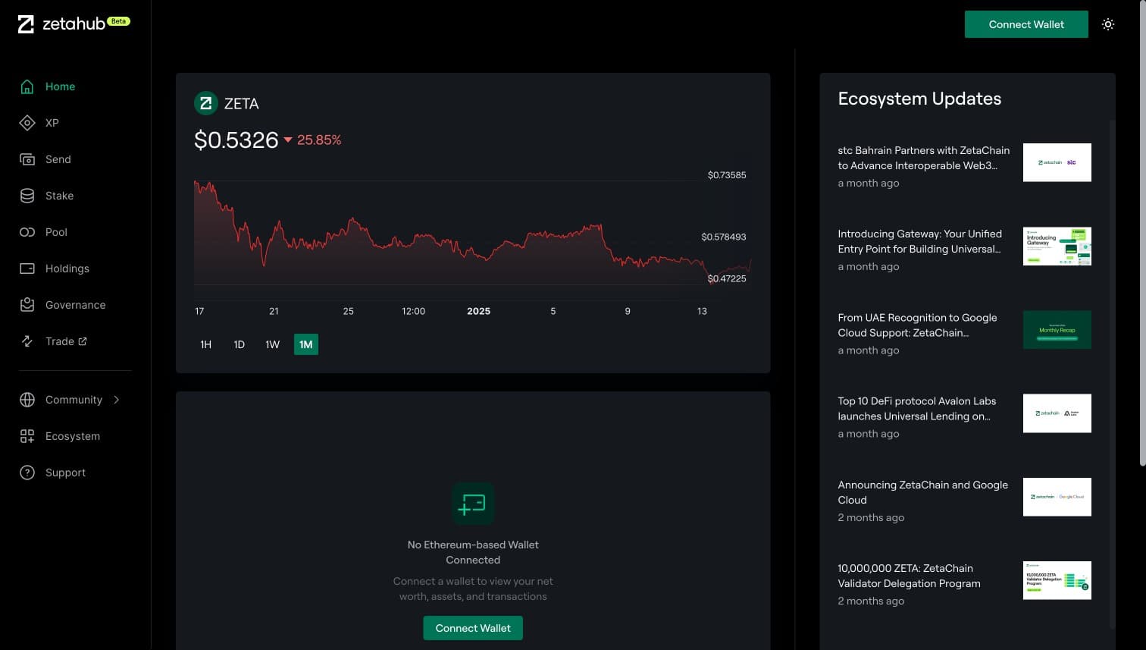Click the red price down arrow
The image size is (1146, 650).
coord(288,140)
